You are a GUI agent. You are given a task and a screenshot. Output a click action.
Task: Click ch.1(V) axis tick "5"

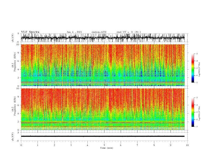pos(19,34)
